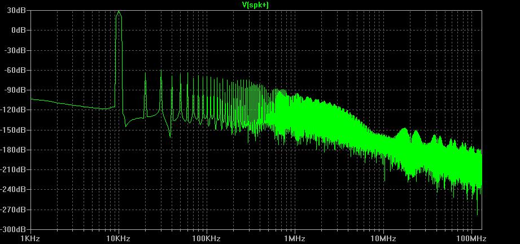The image size is (520, 244).
Task: Click the -60dB vertical axis label
Action: [15, 71]
